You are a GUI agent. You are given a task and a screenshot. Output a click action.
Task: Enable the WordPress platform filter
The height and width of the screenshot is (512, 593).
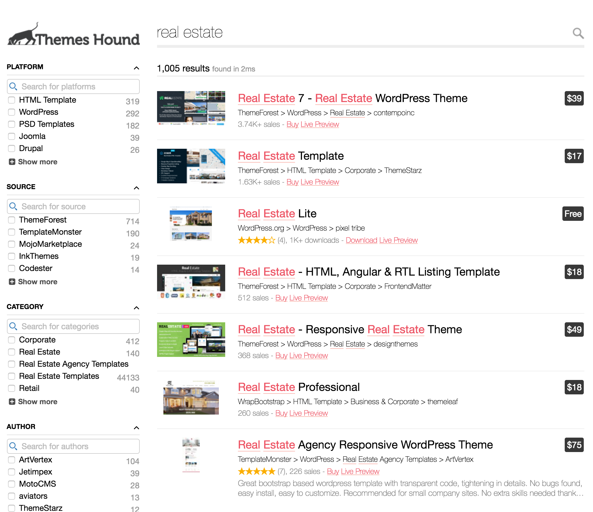click(x=12, y=112)
